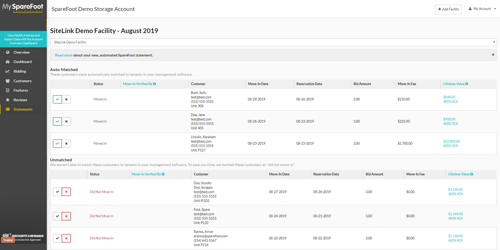500x250 pixels.
Task: Confirm move-in checkmark for Doo, Scooby
Action: pos(57,192)
